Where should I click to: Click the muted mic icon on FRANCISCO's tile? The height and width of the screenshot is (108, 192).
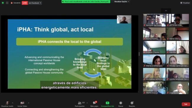pos(145,93)
